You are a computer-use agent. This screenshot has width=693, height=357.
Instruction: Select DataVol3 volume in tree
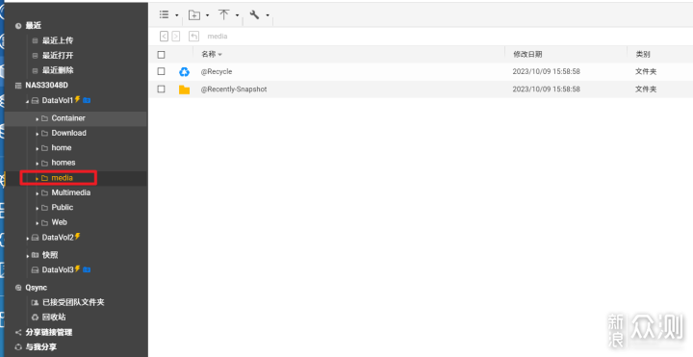pyautogui.click(x=58, y=270)
